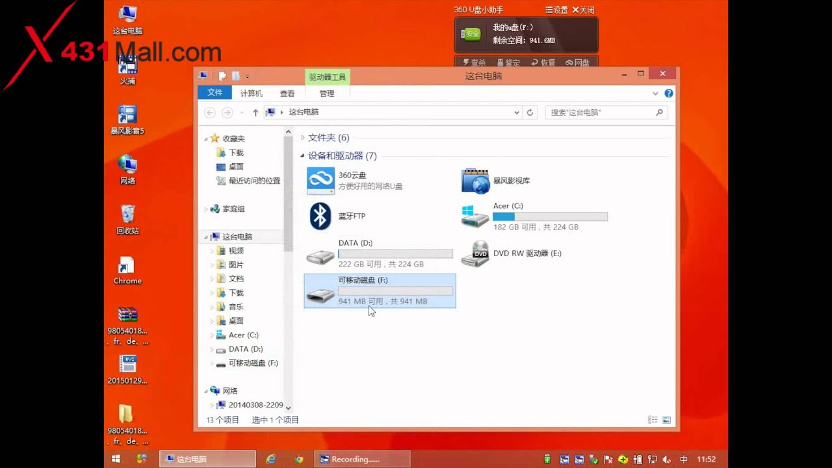Select 下载 under 收藏夹
Screen dimensions: 832x468
coord(230,153)
